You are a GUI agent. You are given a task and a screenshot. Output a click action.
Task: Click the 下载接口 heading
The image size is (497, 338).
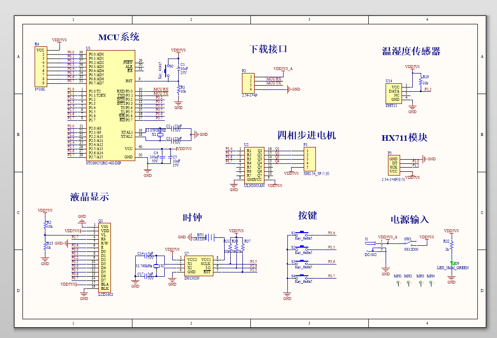pyautogui.click(x=268, y=49)
